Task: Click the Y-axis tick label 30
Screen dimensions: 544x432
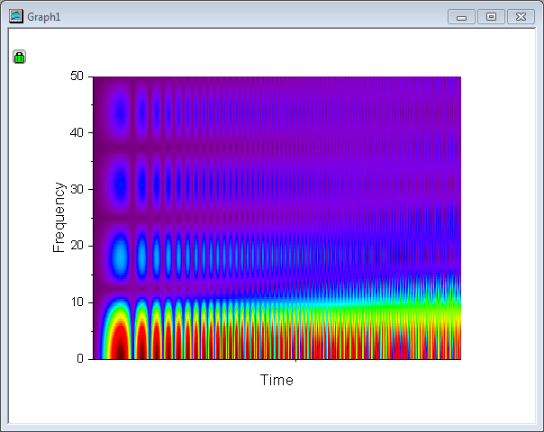Action: pyautogui.click(x=77, y=189)
